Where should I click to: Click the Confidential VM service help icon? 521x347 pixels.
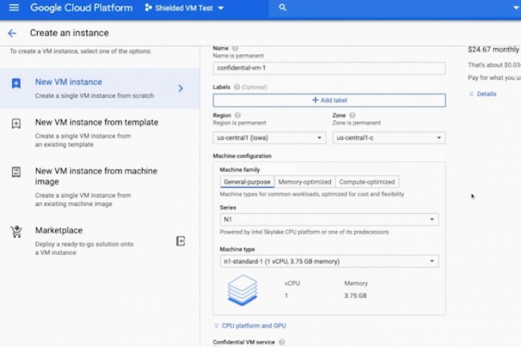282,341
